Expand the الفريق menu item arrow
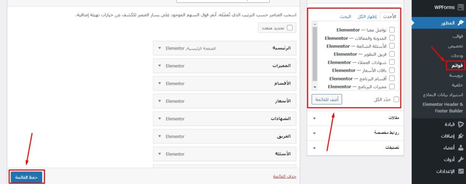 [x=160, y=136]
